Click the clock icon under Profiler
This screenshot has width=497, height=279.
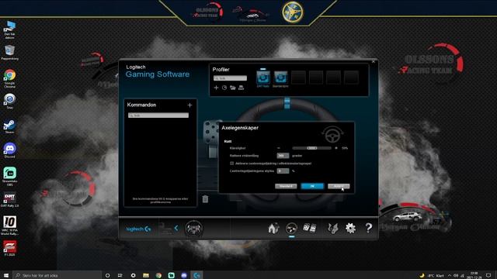coord(224,88)
